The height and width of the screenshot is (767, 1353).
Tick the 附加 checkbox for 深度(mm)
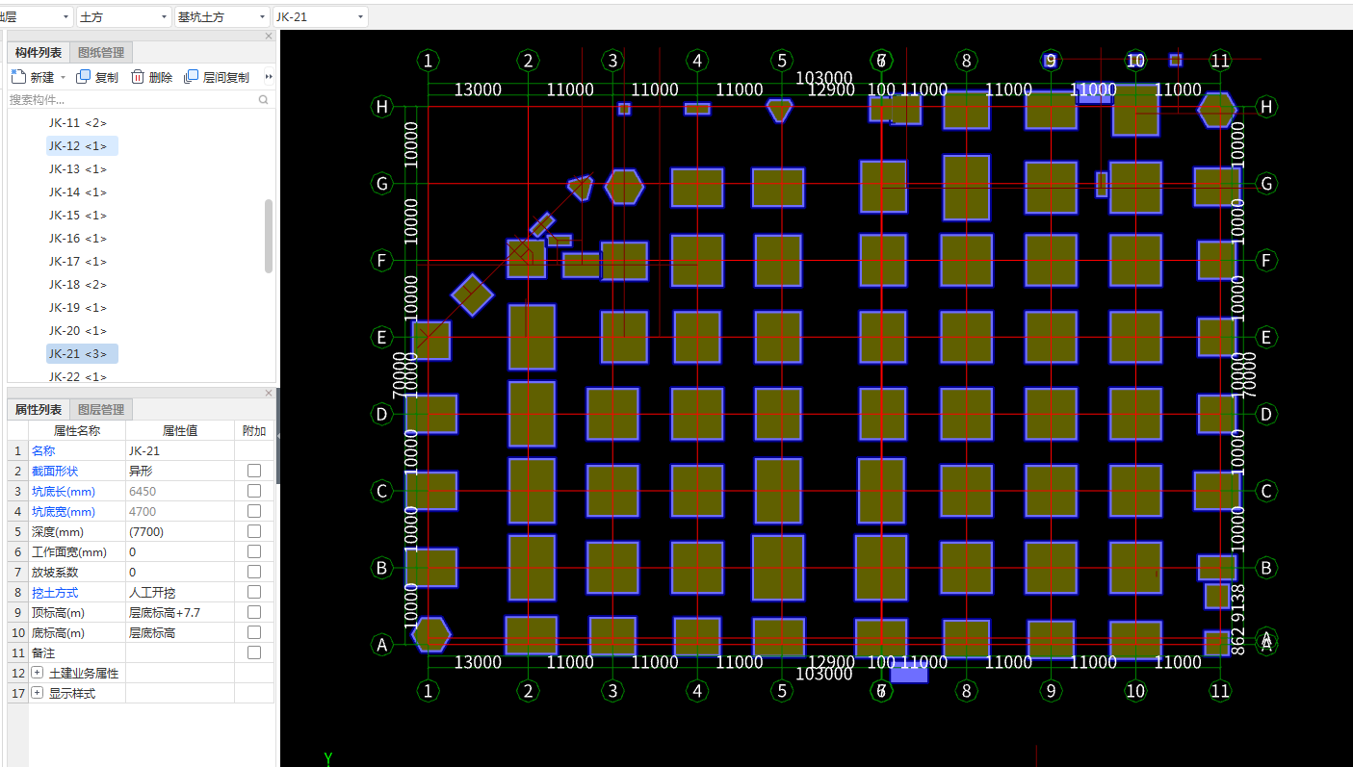coord(254,532)
